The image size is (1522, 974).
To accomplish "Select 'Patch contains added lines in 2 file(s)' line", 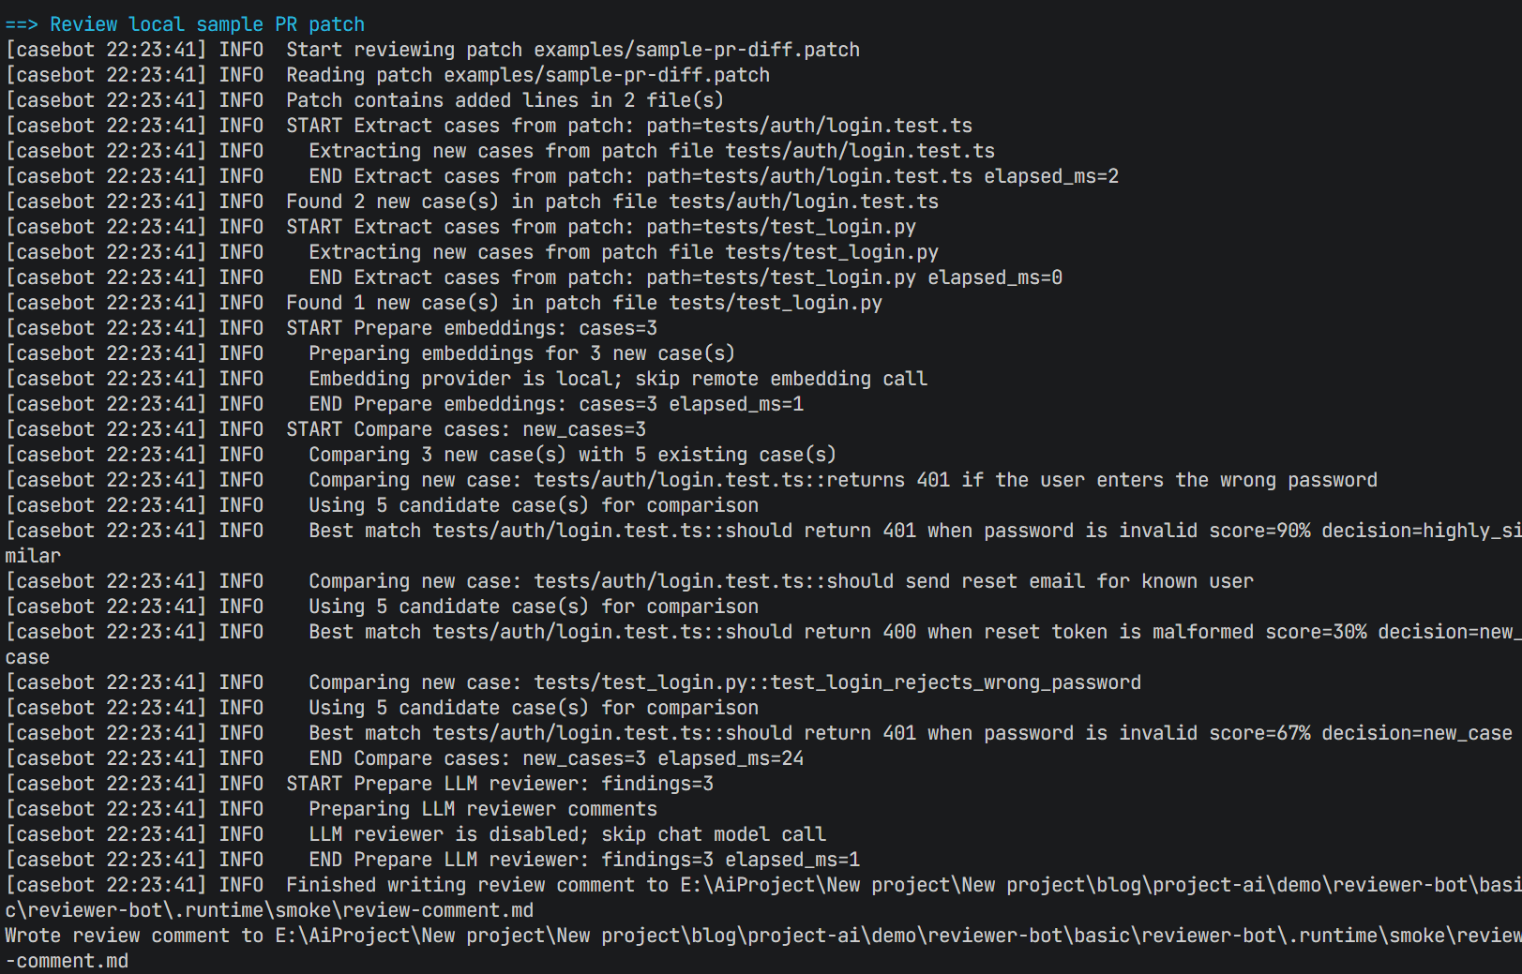I will (x=505, y=100).
